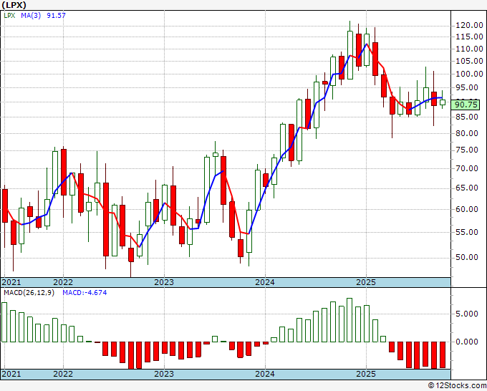
Task: Click 2025 on the price chart timeline
Action: click(x=366, y=282)
